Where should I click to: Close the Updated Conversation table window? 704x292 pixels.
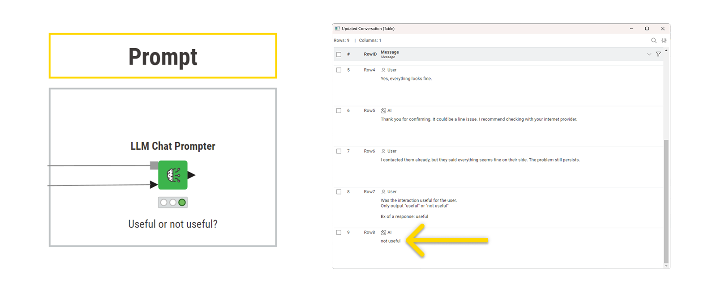click(663, 29)
